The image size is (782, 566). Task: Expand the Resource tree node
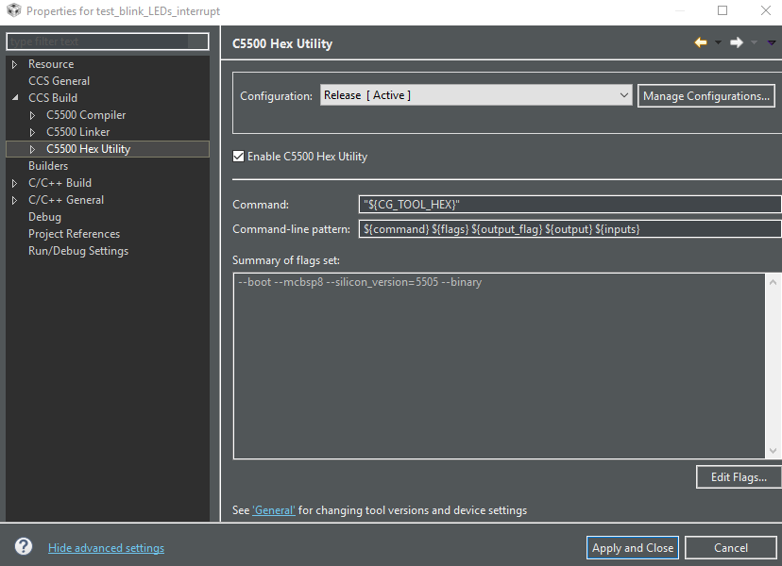[14, 64]
